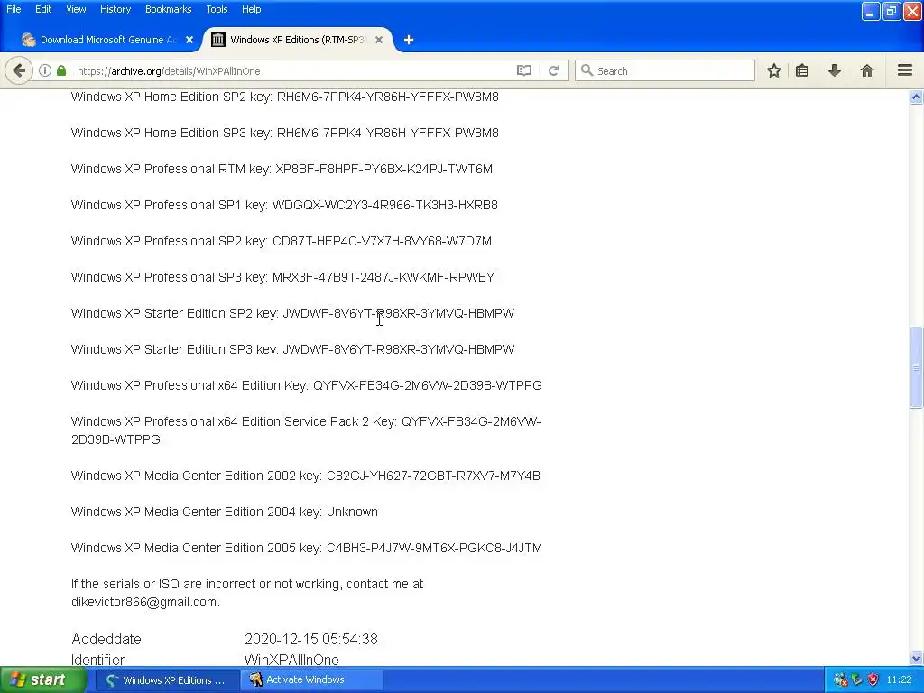
Task: Open the downloads arrow icon
Action: pyautogui.click(x=835, y=70)
